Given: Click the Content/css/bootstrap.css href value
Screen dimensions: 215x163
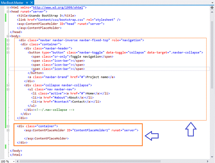Looking at the screenshot, I should tap(61, 20).
